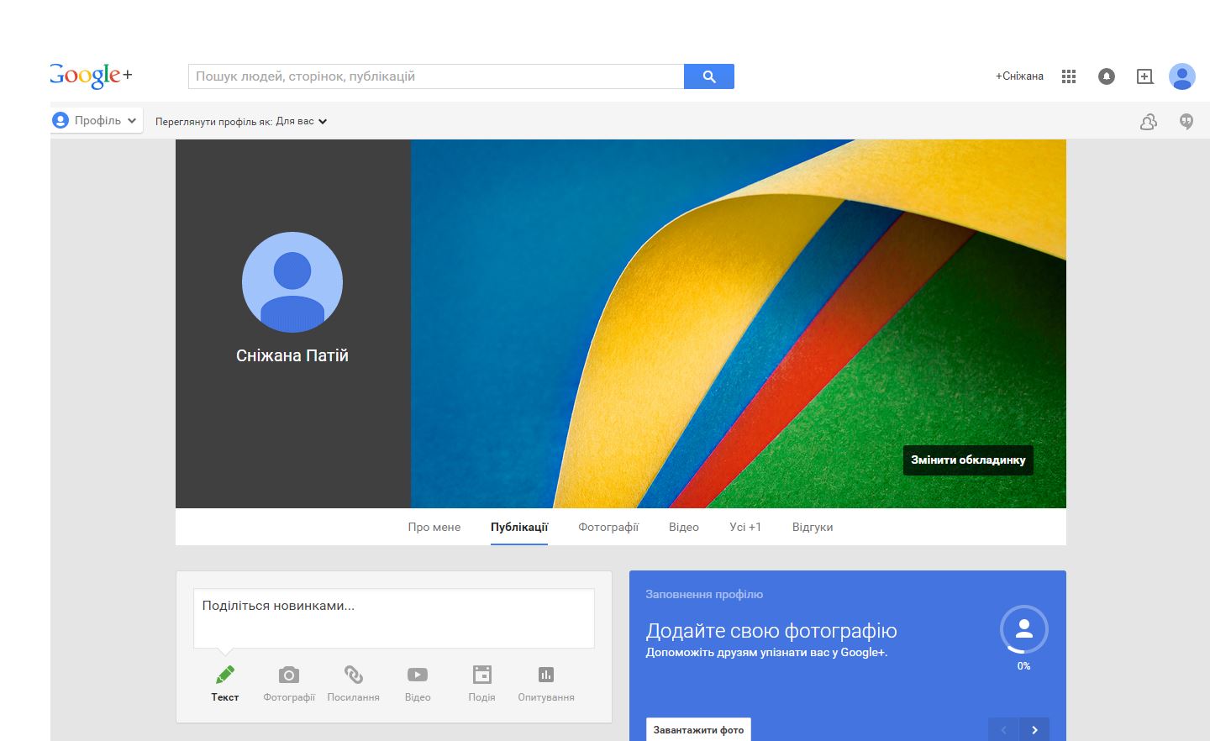Open the account avatar in top bar
Viewport: 1210px width, 741px height.
point(1182,76)
